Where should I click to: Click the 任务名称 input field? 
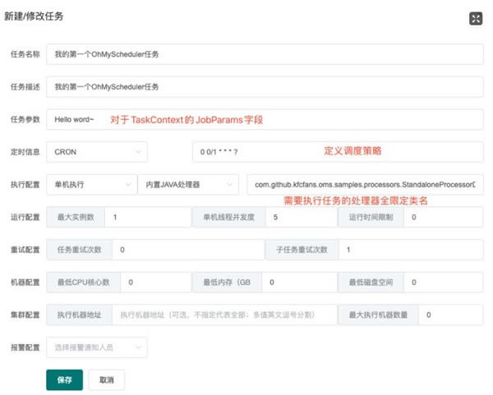[265, 54]
